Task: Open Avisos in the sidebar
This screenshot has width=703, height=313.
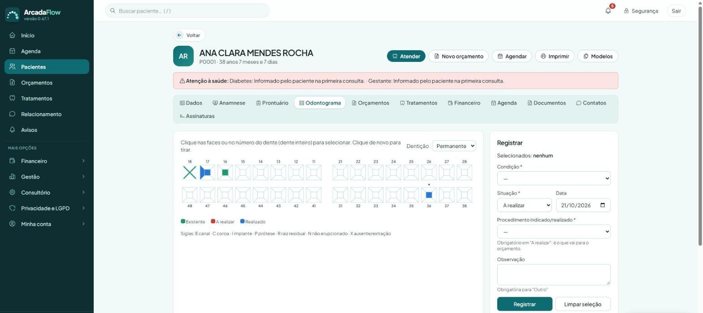Action: 47,130
